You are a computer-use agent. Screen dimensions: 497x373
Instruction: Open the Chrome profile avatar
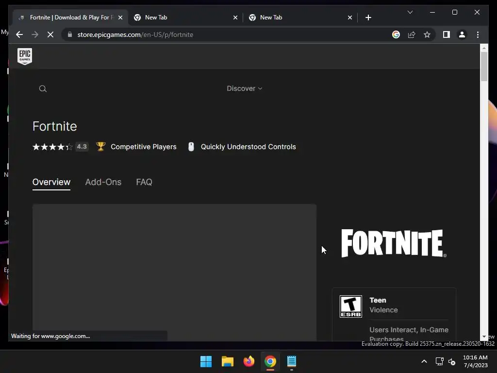[x=462, y=34]
